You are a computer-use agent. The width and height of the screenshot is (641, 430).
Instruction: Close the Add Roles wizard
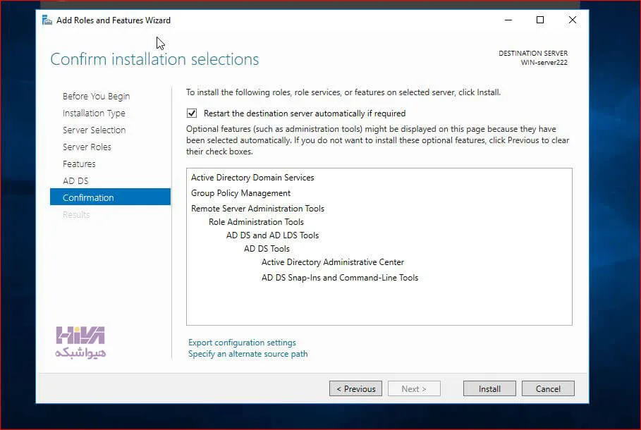(573, 20)
